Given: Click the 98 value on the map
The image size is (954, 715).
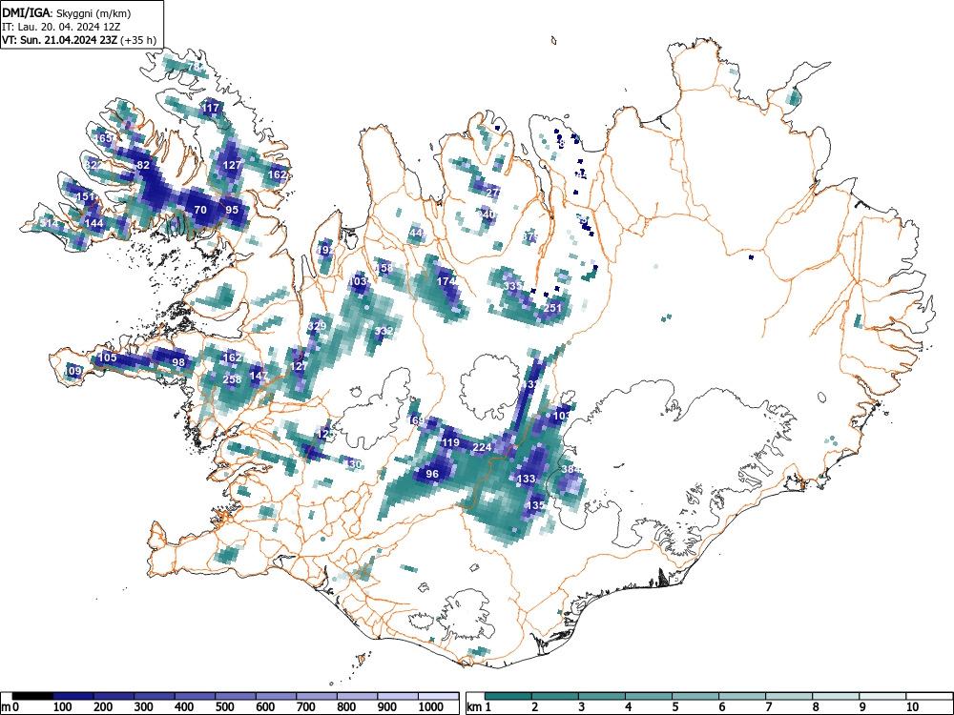Looking at the screenshot, I should pyautogui.click(x=178, y=362).
